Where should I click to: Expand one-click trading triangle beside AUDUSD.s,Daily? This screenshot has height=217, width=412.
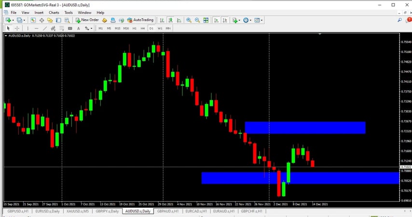pos(6,36)
